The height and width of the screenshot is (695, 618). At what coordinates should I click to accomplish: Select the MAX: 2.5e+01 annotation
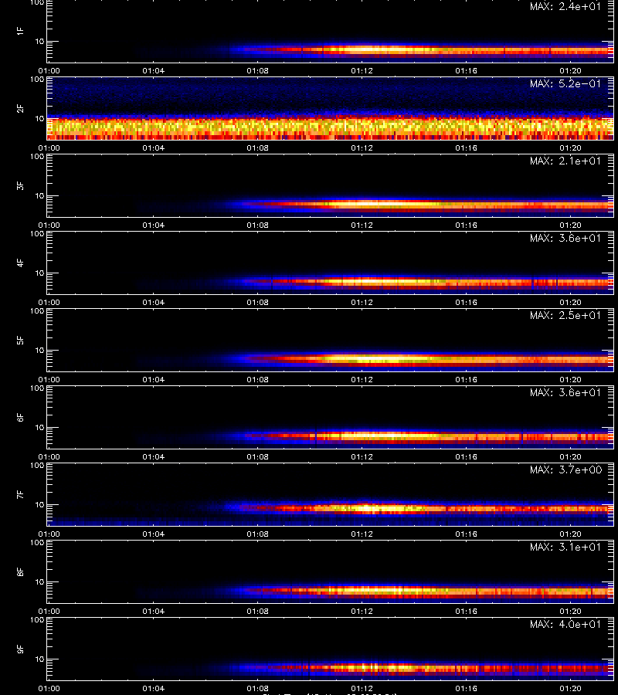point(565,315)
